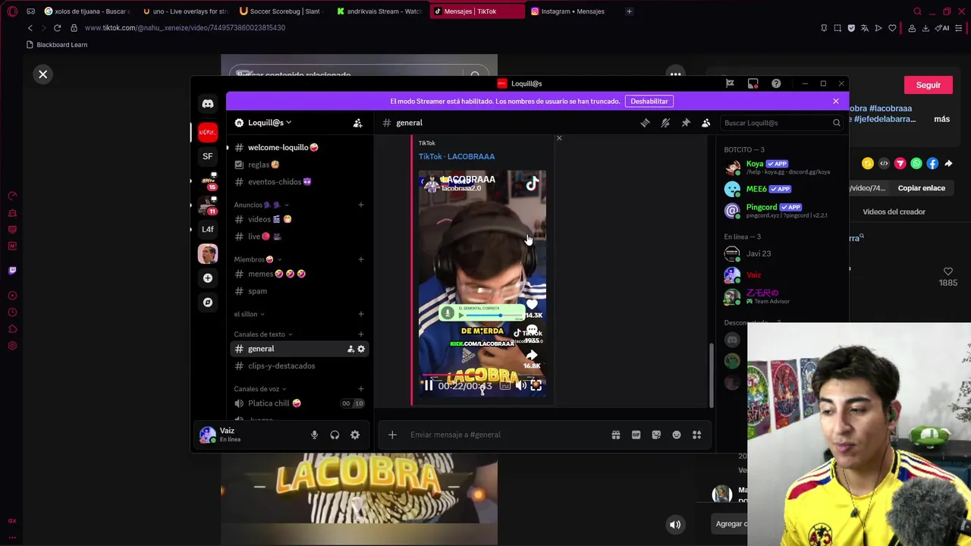
Task: Remove TikTok embed with its X
Action: pyautogui.click(x=559, y=138)
